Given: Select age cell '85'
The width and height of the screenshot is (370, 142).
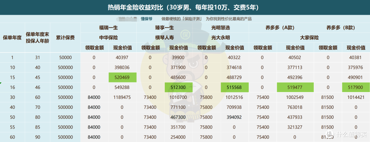Looking at the screenshot, I should [38, 127].
